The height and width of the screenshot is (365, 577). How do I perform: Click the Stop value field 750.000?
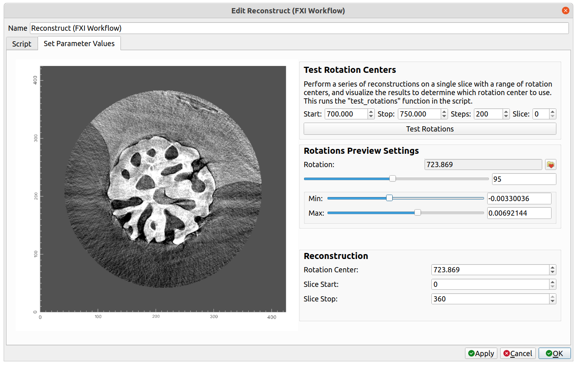coord(419,114)
